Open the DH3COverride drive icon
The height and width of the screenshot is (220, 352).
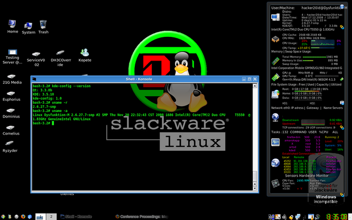click(61, 59)
